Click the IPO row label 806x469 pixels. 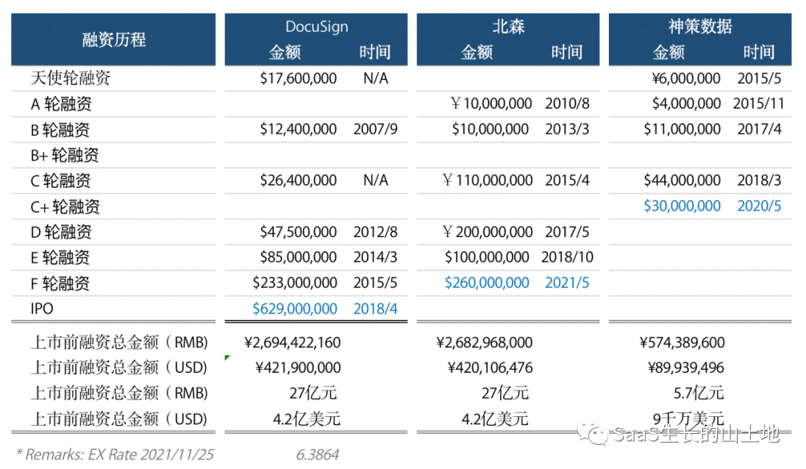click(x=42, y=309)
